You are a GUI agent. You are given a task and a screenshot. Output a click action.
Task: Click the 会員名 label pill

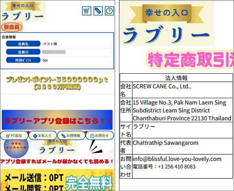tap(23, 44)
